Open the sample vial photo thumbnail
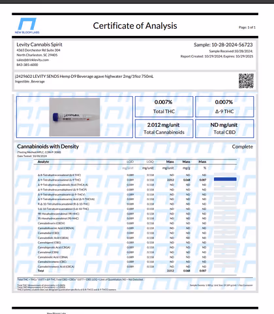274x314 pixels. (x=74, y=117)
